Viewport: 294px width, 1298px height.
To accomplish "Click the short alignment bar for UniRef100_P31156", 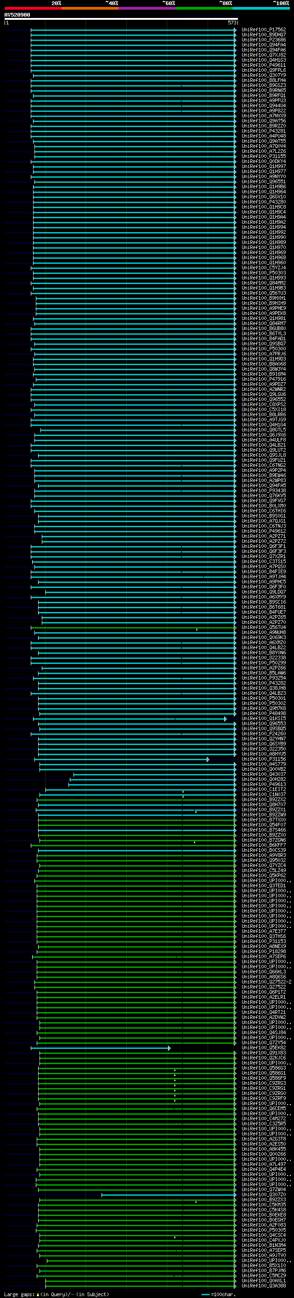I will 122,759.
